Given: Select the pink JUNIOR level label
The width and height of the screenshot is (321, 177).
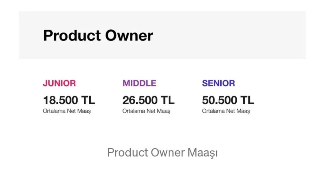Looking at the screenshot, I should [59, 83].
